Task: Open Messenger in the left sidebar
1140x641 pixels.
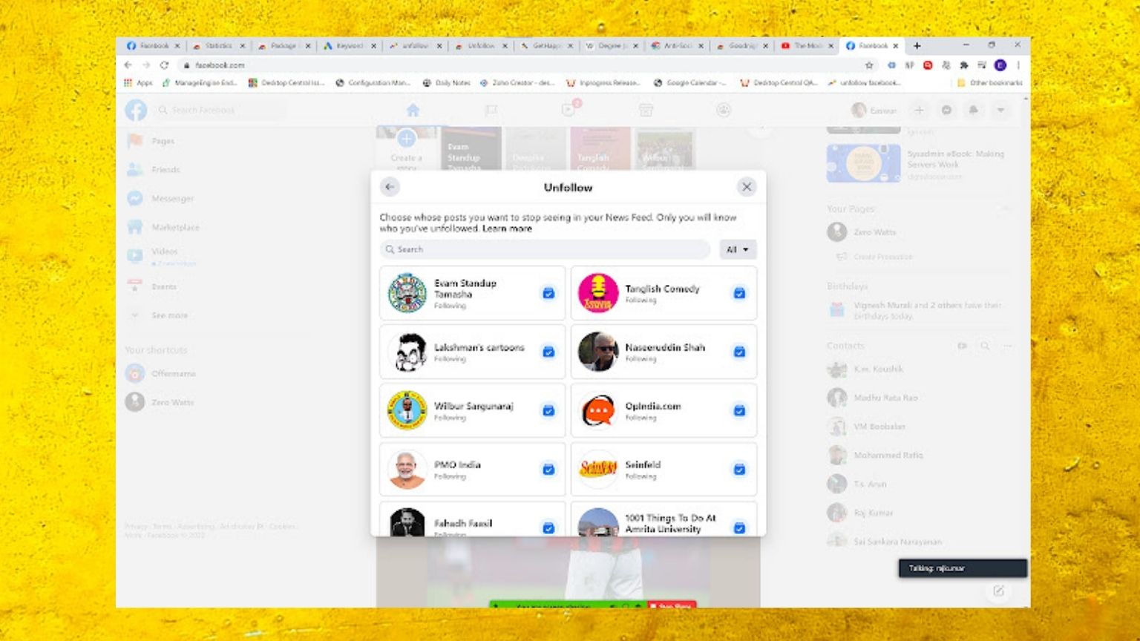Action: (172, 198)
